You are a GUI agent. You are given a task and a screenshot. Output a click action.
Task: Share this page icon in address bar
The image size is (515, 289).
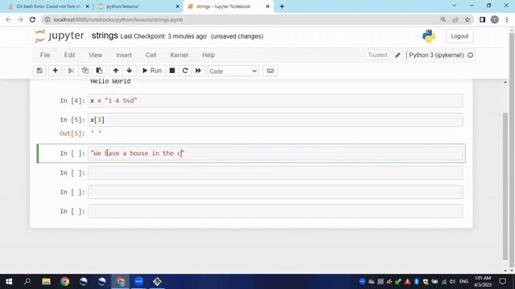pos(455,19)
